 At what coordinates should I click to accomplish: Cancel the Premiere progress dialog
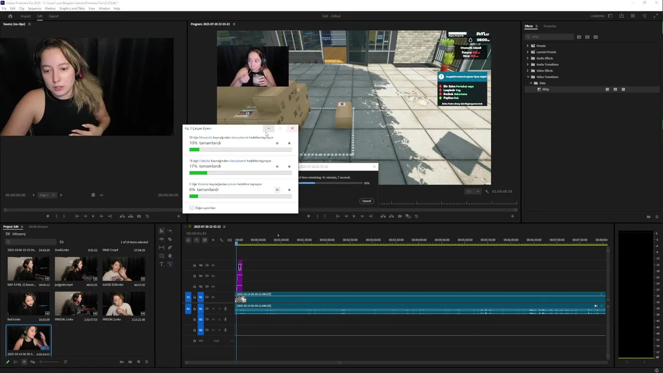point(366,201)
